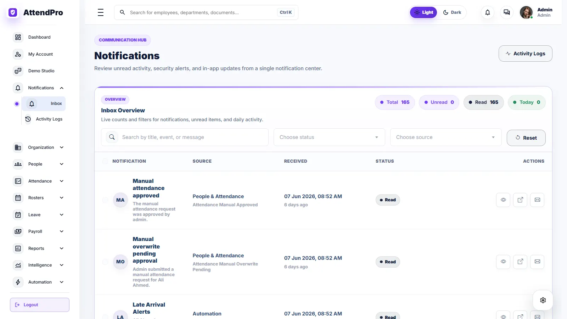567x319 pixels.
Task: Expand the Rosters sidebar section
Action: pos(62,198)
